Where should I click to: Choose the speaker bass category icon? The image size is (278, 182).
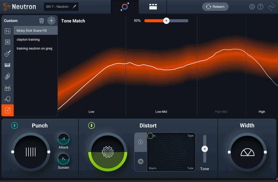8,42
